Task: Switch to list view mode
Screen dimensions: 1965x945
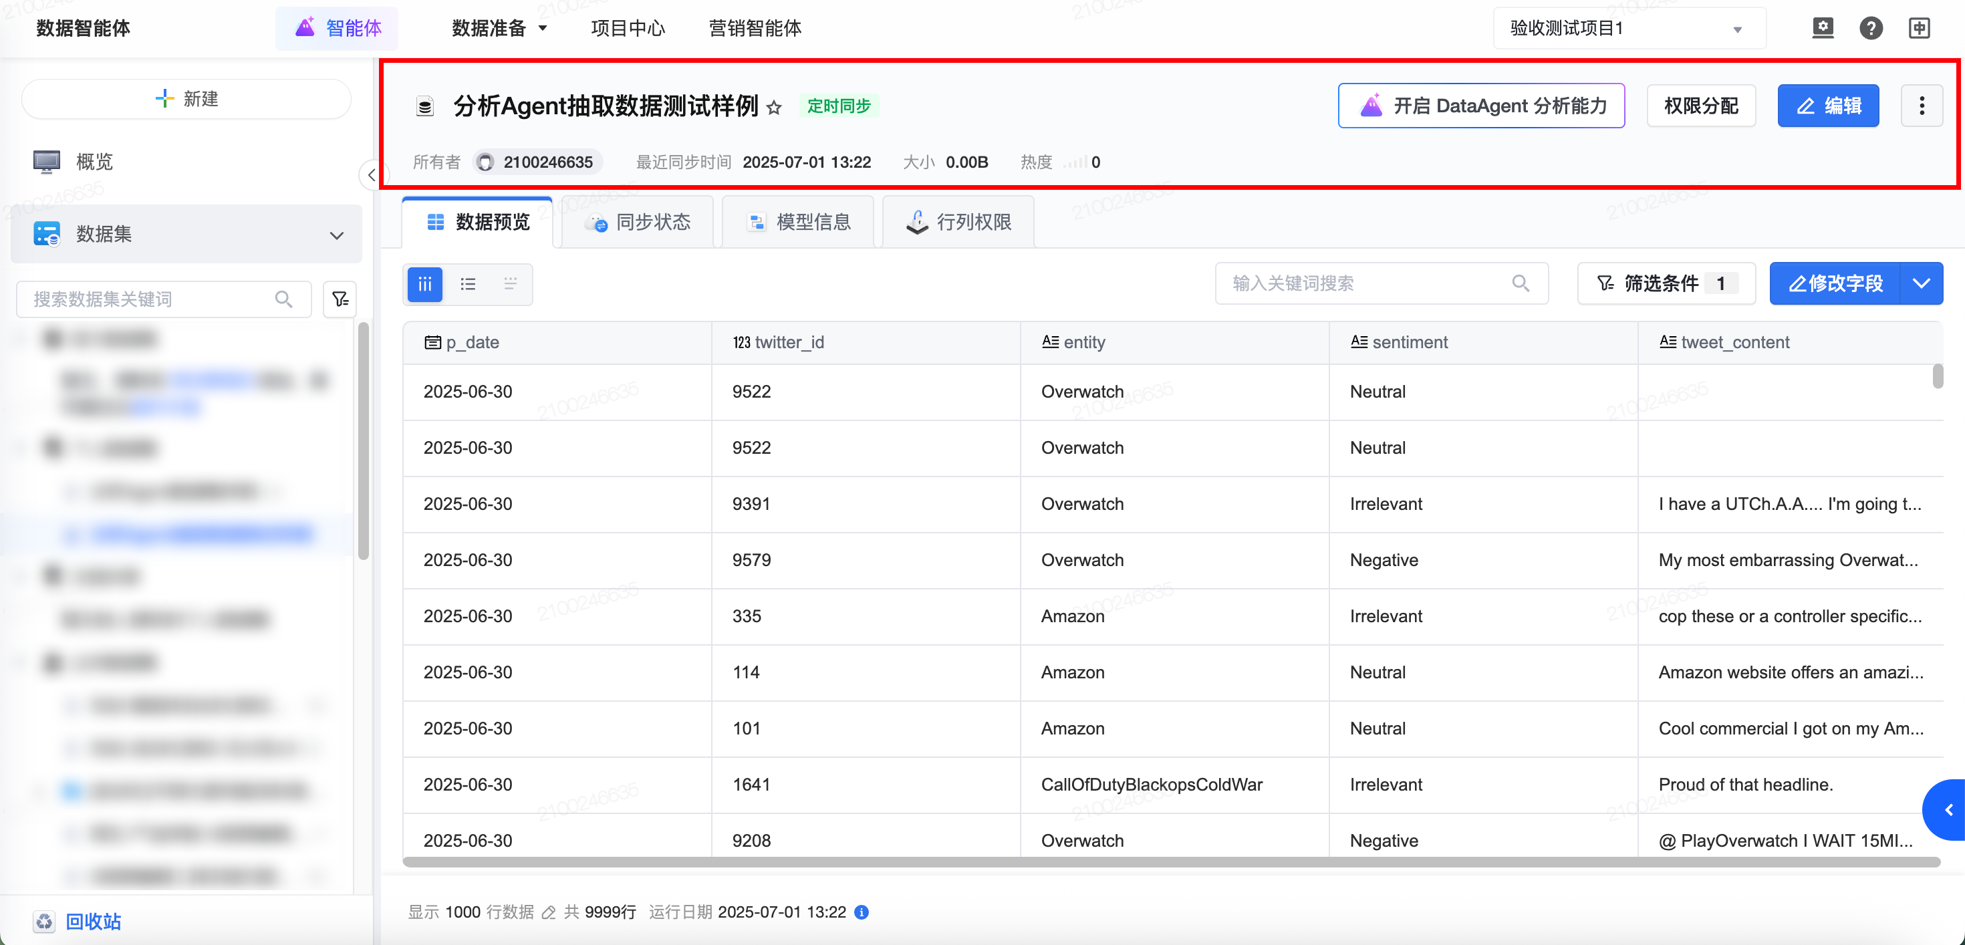Action: [x=468, y=284]
